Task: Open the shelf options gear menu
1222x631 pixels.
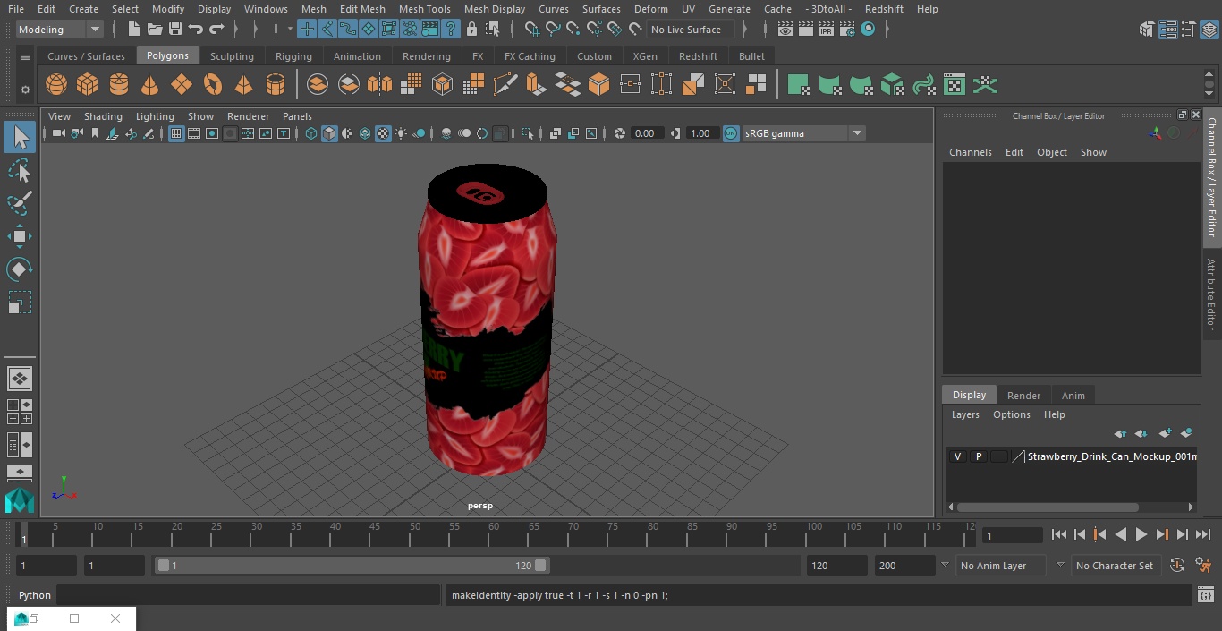Action: click(x=25, y=90)
